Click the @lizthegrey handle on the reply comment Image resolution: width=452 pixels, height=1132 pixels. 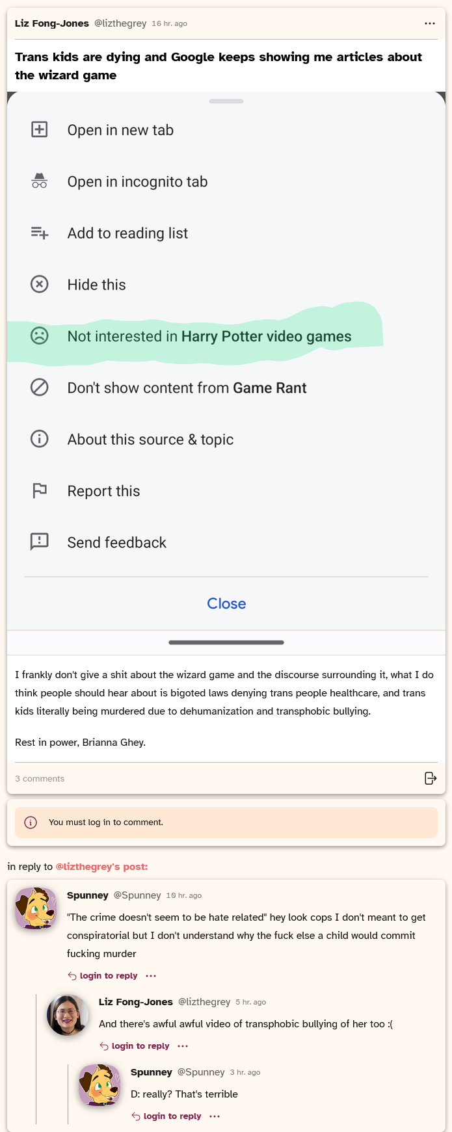point(204,1002)
